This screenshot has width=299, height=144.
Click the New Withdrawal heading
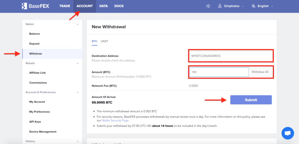pos(109,27)
